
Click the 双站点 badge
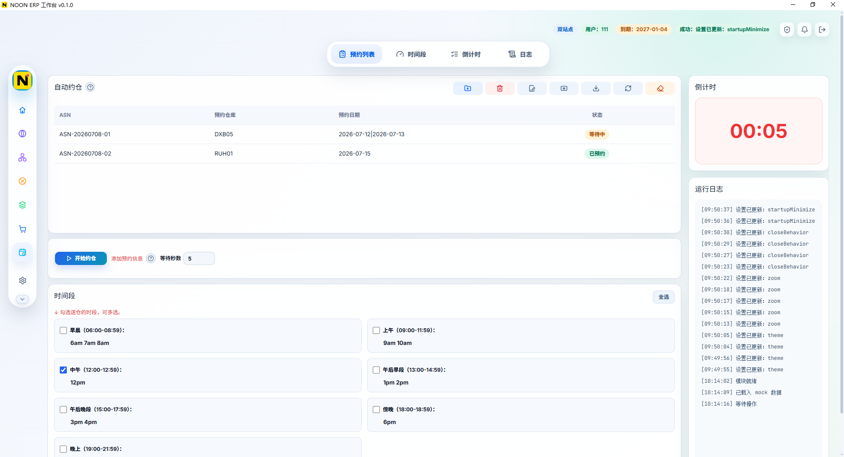[565, 29]
